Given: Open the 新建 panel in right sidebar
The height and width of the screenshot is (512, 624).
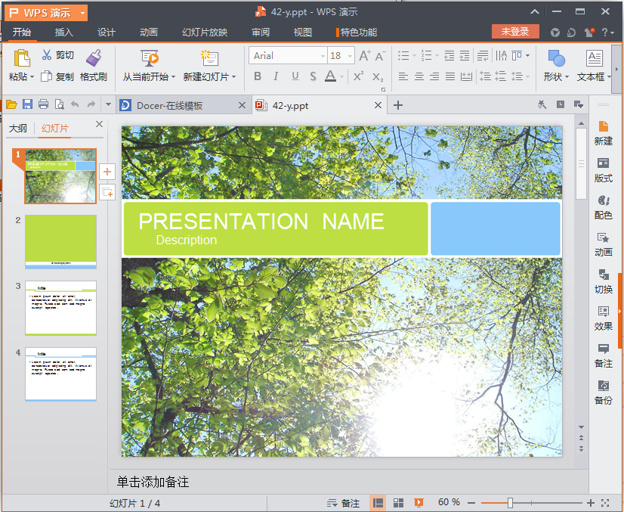Looking at the screenshot, I should (x=603, y=133).
